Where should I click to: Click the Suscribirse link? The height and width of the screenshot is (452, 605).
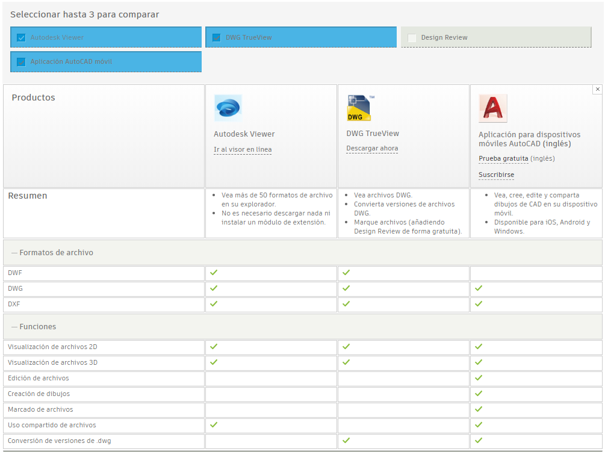click(x=496, y=175)
